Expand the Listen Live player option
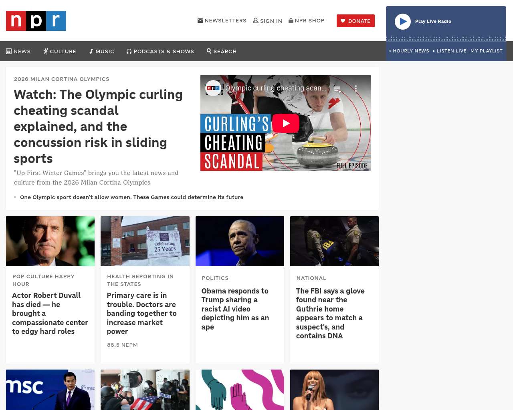This screenshot has width=513, height=410. click(x=450, y=51)
